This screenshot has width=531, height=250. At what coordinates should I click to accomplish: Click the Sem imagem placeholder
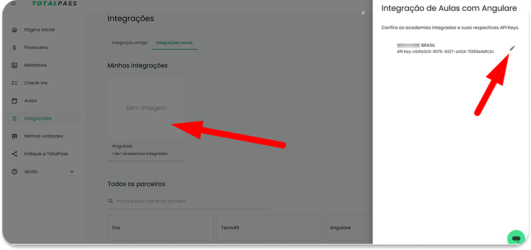pyautogui.click(x=147, y=108)
